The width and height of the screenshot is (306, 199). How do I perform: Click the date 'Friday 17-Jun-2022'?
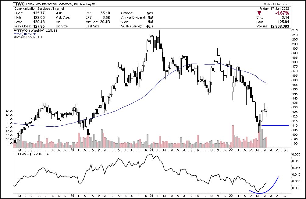(274, 9)
